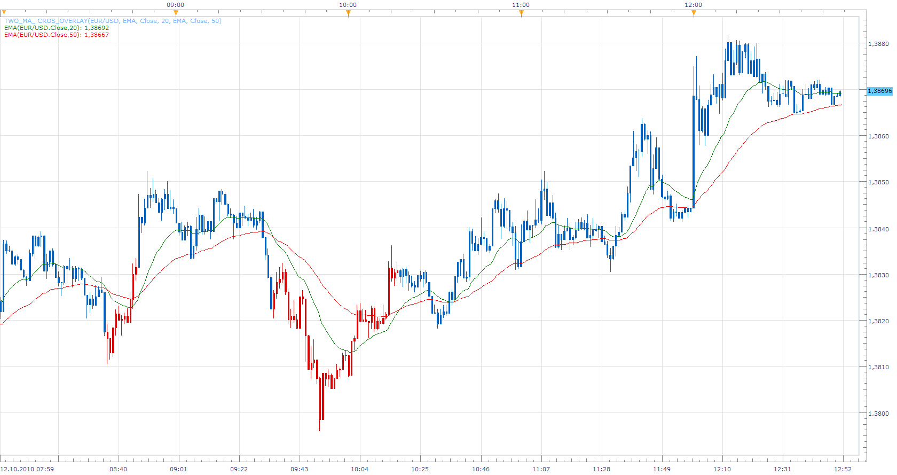Click the orange marker at top-left chart corner
Viewport: 897px width, 475px height.
[x=3, y=13]
